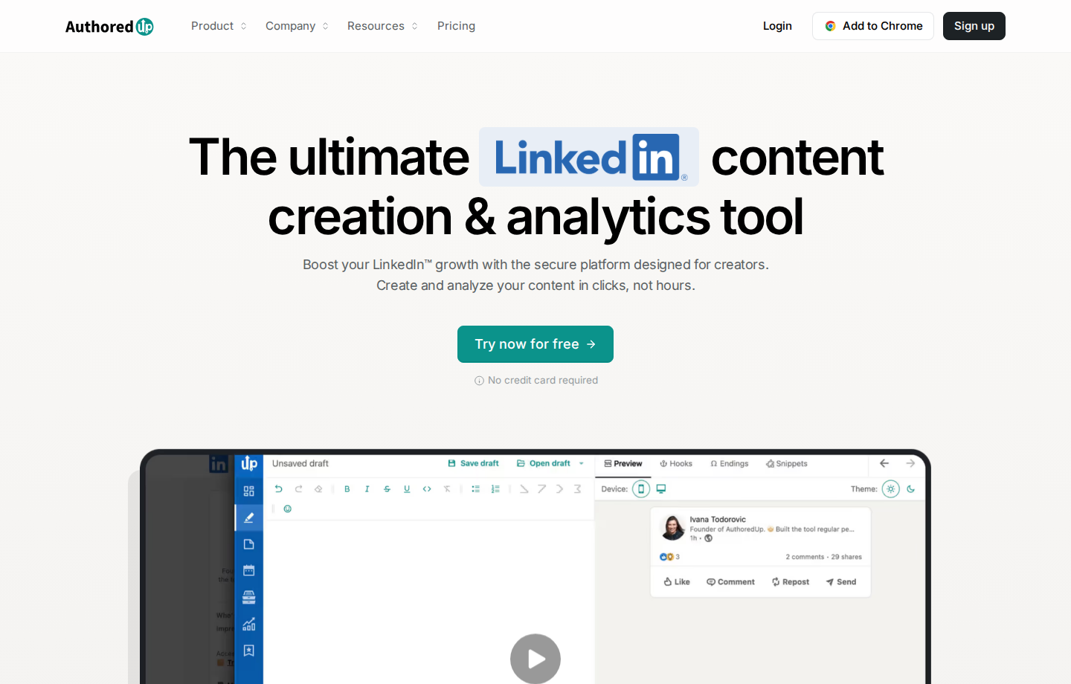Open the Pricing page
The height and width of the screenshot is (684, 1071).
click(456, 26)
